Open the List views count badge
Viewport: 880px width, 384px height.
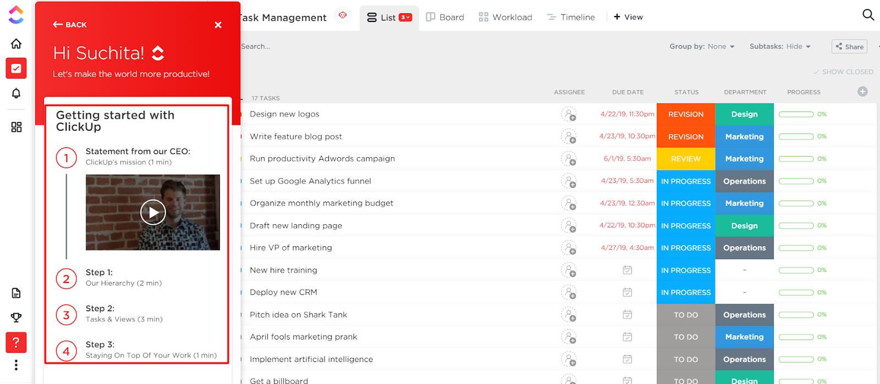[405, 18]
